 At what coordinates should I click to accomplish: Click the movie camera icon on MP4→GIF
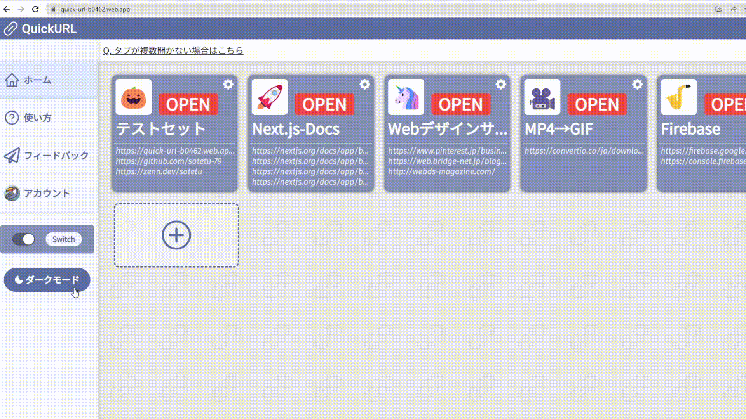coord(542,97)
